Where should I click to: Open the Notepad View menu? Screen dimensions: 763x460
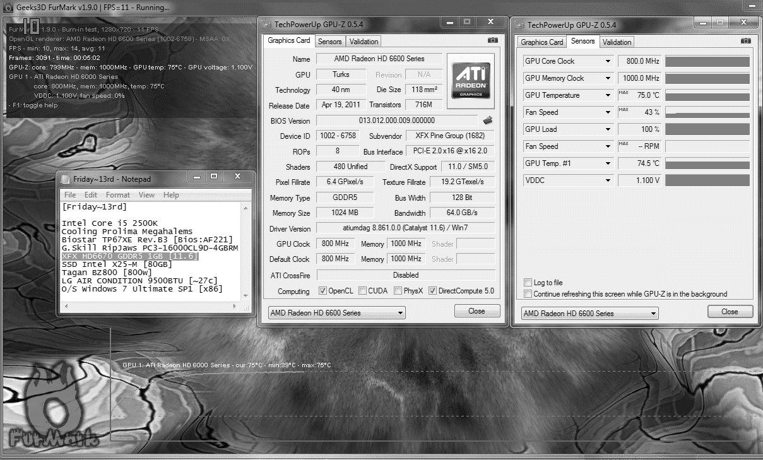click(x=146, y=195)
